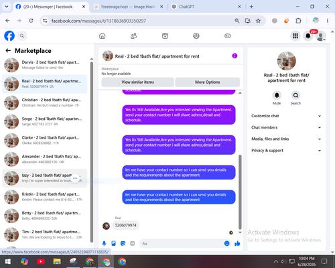
Task: Expand Media, files and links section
Action: pyautogui.click(x=286, y=139)
